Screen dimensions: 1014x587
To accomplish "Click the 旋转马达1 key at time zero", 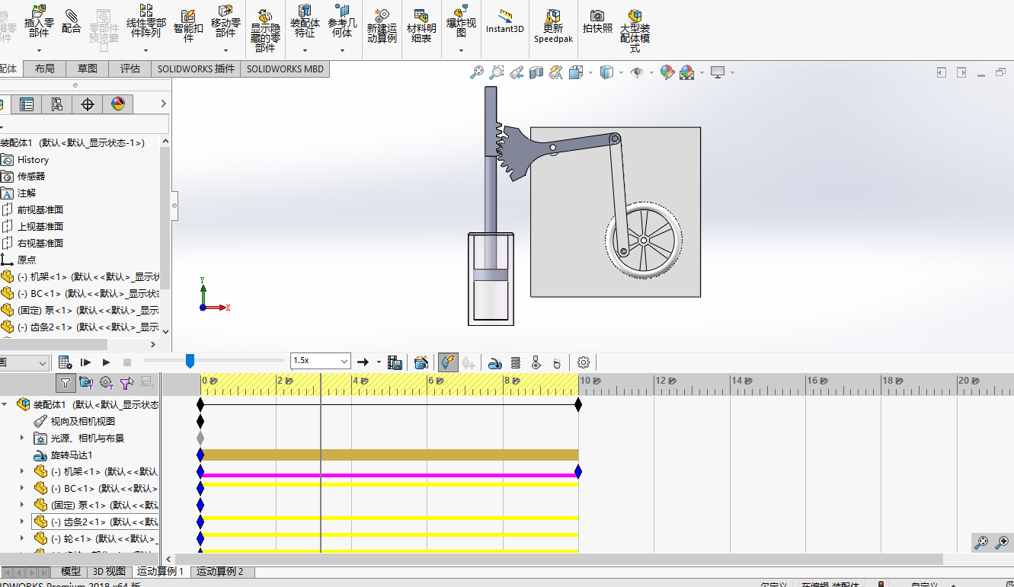I will [200, 455].
